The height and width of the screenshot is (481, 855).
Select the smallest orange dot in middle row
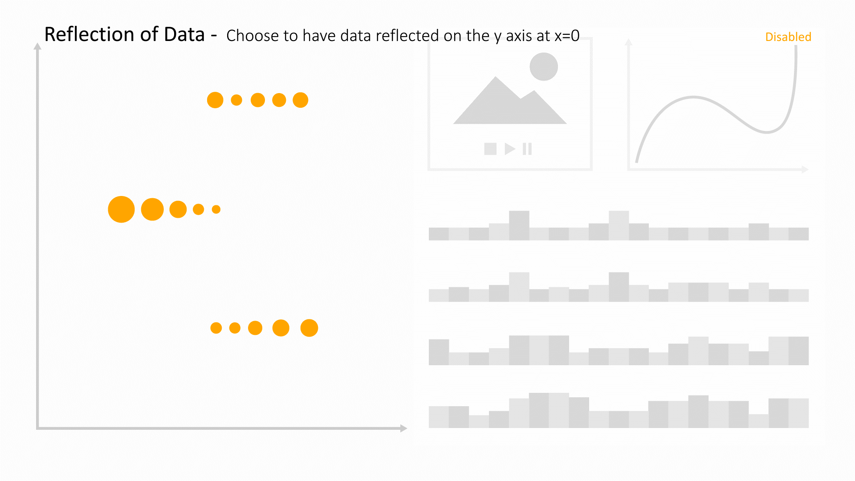coord(216,209)
